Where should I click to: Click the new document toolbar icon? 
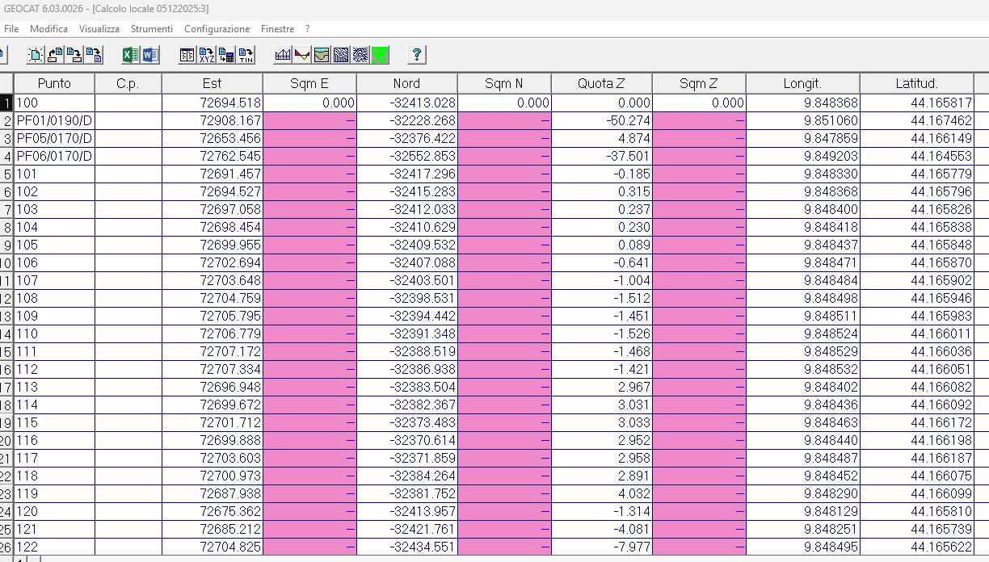(x=36, y=55)
